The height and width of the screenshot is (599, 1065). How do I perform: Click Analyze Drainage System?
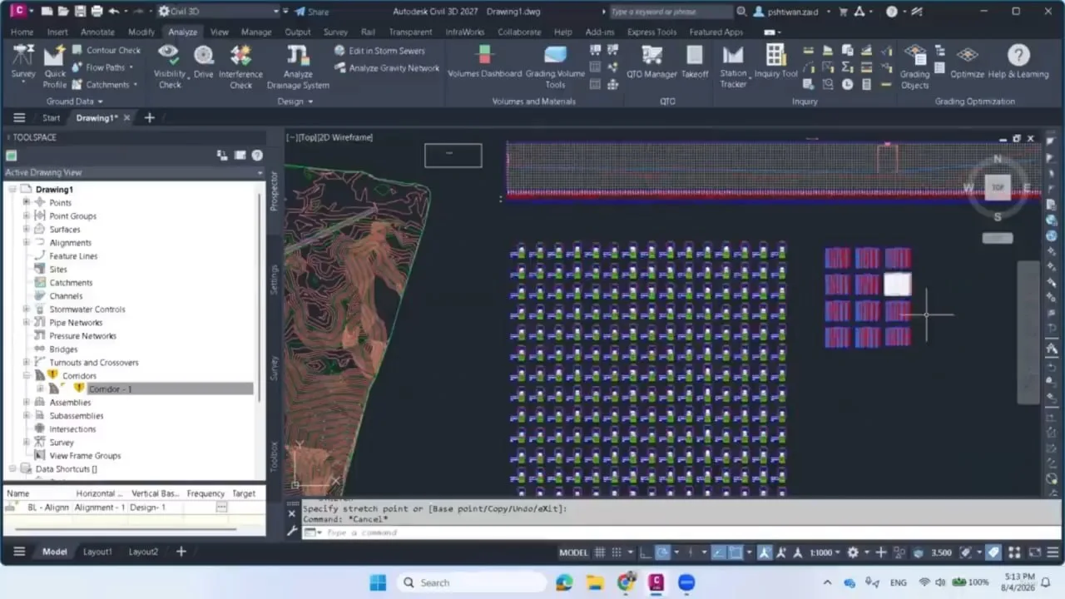pyautogui.click(x=298, y=67)
